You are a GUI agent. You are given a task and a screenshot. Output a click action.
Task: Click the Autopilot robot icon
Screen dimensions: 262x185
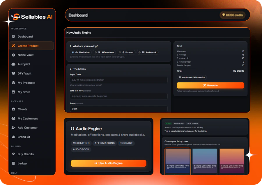click(x=13, y=64)
